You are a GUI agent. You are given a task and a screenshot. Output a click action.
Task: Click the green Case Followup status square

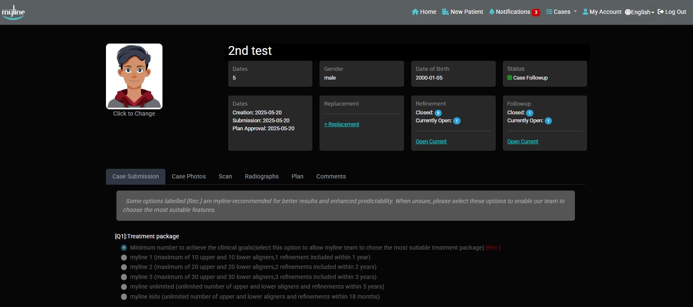(510, 77)
